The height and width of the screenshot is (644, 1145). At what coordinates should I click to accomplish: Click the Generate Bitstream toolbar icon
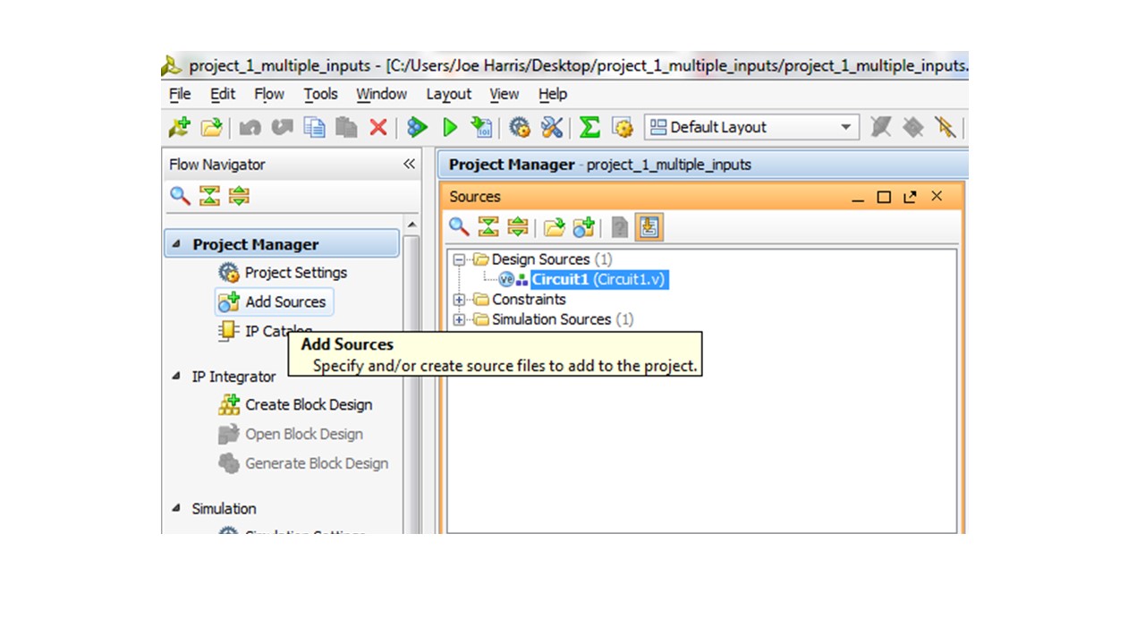pos(481,128)
